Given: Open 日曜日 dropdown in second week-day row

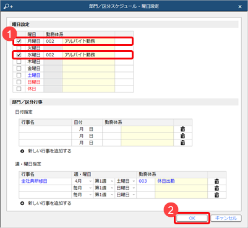Looking at the screenshot, I should (126, 188).
